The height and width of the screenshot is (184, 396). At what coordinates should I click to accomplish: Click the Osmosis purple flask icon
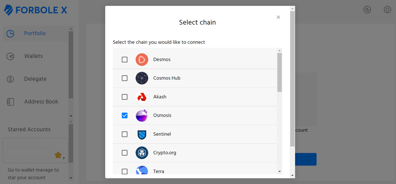[x=142, y=116]
